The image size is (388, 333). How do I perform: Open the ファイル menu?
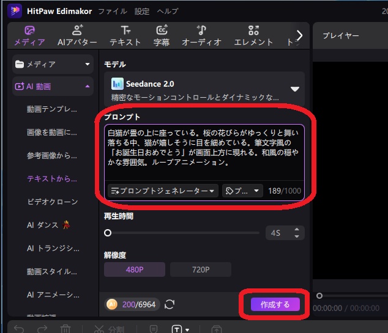[113, 11]
